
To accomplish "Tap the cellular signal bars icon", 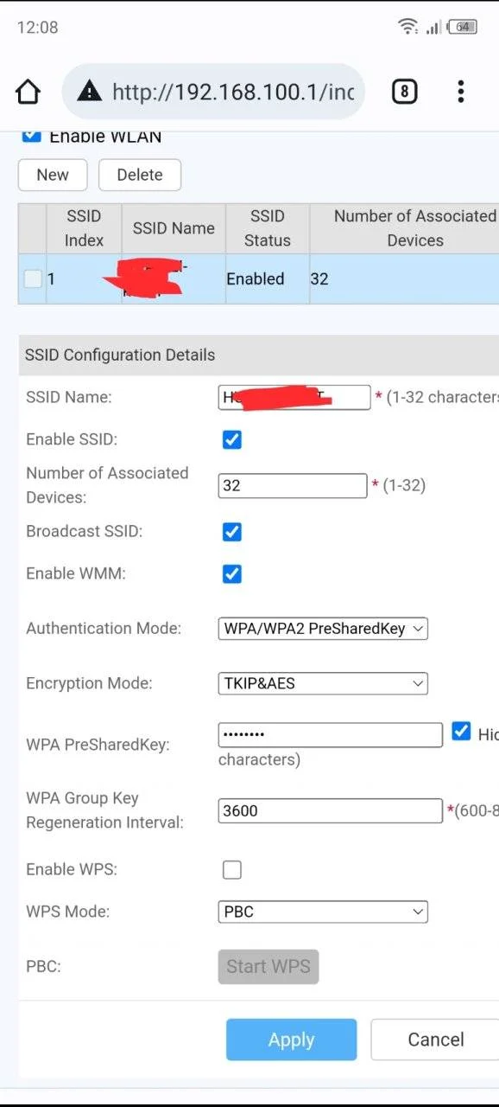I will [x=433, y=28].
